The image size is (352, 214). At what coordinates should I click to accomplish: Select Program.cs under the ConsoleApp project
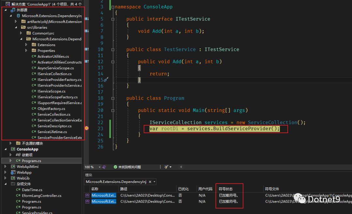31,161
